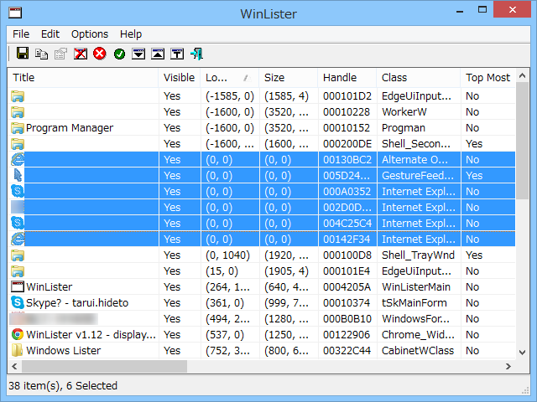Click the handle 000B0B10 cell
Viewport: 537px width, 402px height.
pyautogui.click(x=347, y=319)
